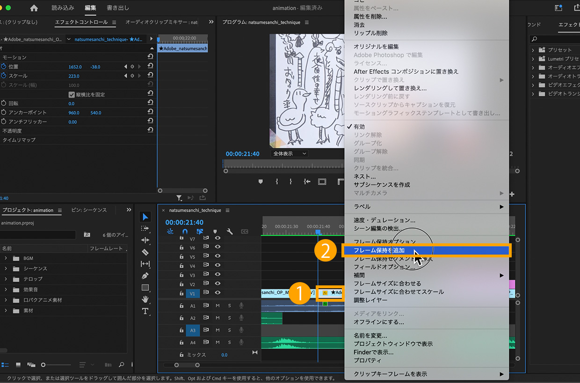Reset the スケール parameter

pyautogui.click(x=151, y=76)
